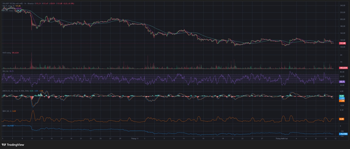Select the OBV indicator legend
The height and width of the screenshot is (149, 350).
4,126
